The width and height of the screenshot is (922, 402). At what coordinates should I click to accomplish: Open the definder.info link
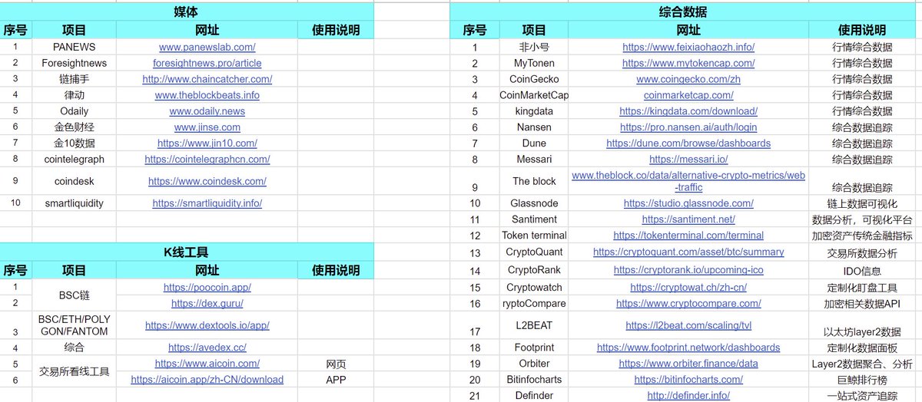tap(688, 396)
